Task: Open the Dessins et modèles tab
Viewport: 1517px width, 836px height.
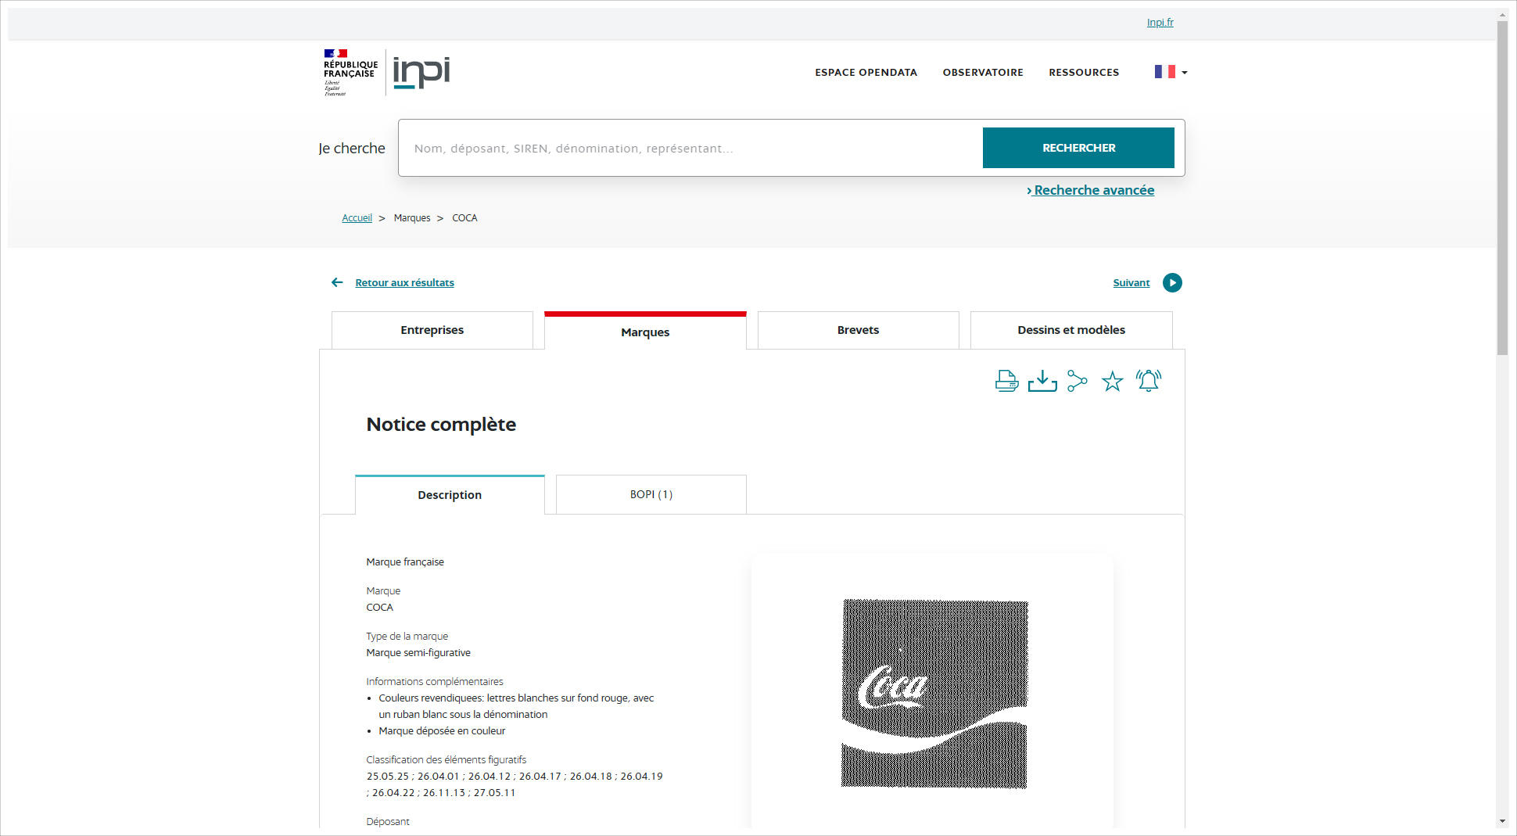Action: click(1071, 330)
